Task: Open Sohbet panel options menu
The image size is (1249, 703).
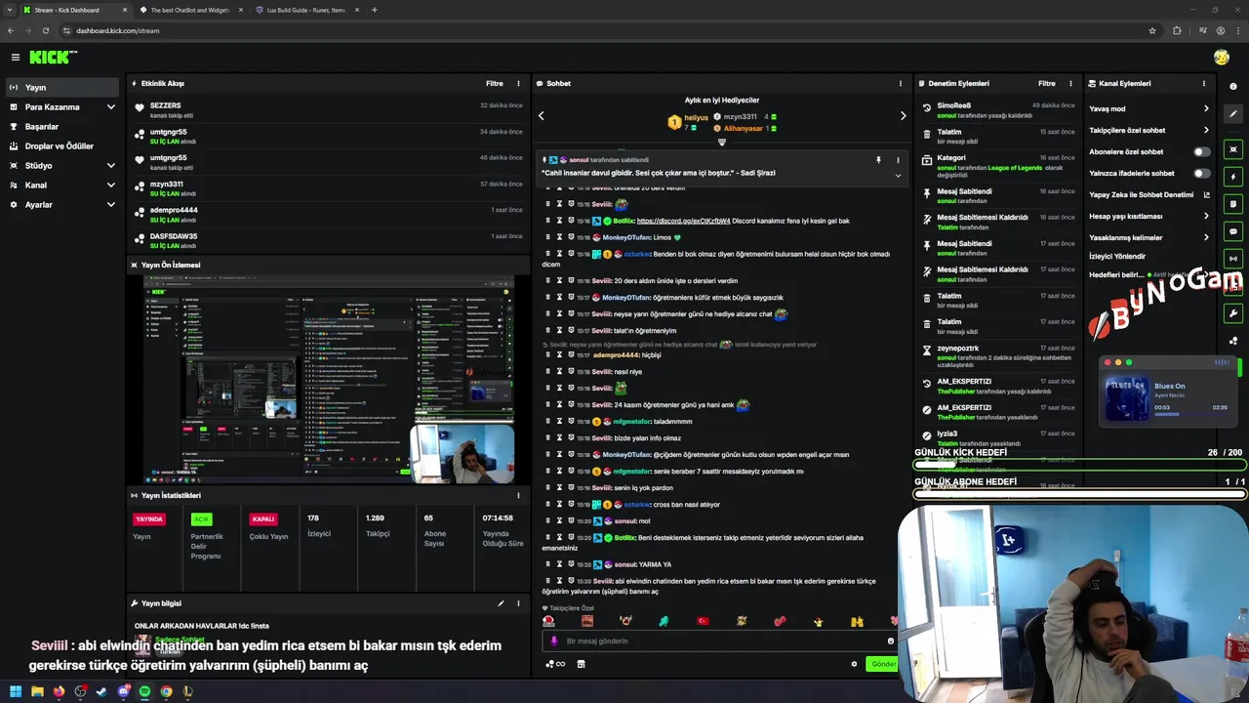Action: [900, 83]
